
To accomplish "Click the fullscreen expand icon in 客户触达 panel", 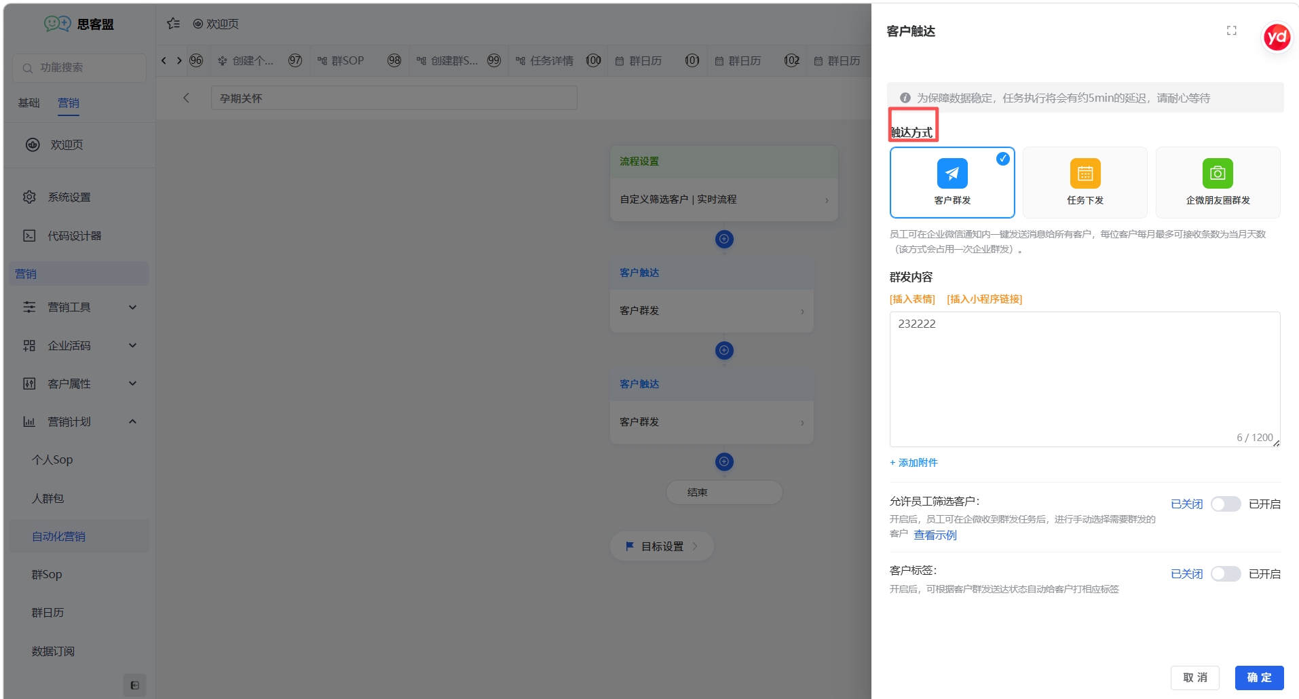I will tap(1231, 31).
